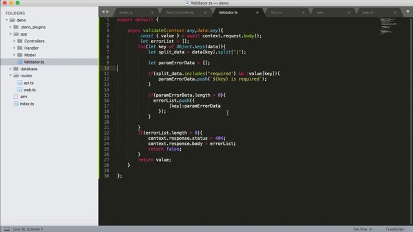The image size is (413, 232).
Task: Go to previous tab with left arrow
Action: click(103, 12)
